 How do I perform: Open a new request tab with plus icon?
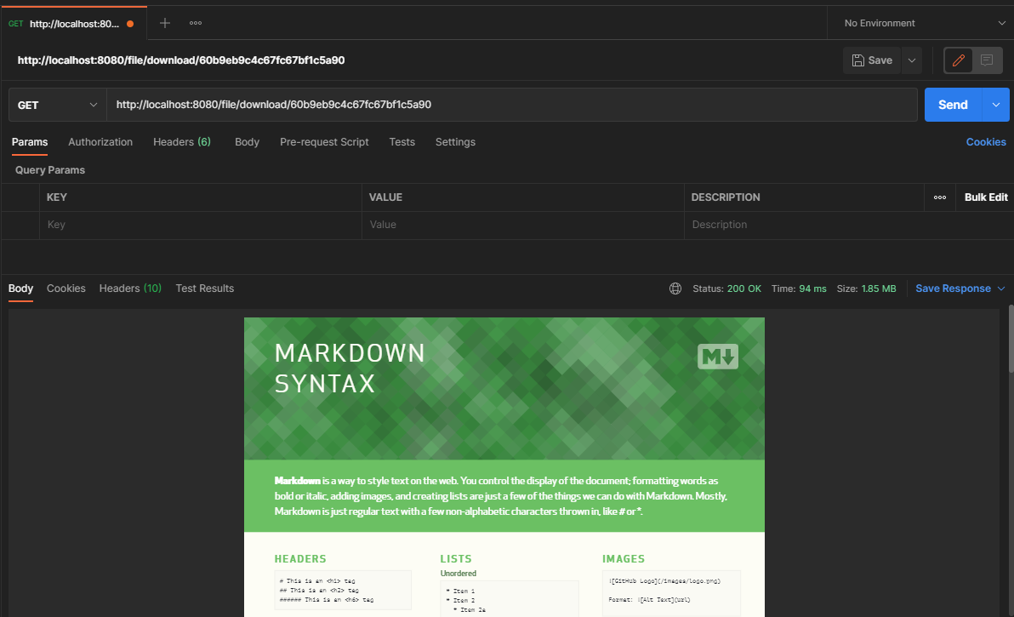(x=165, y=23)
